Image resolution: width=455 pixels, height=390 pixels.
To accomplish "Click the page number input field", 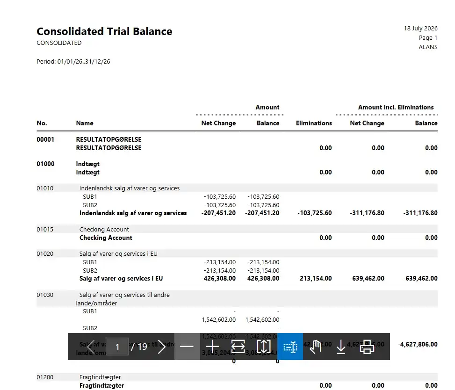I will [x=117, y=347].
